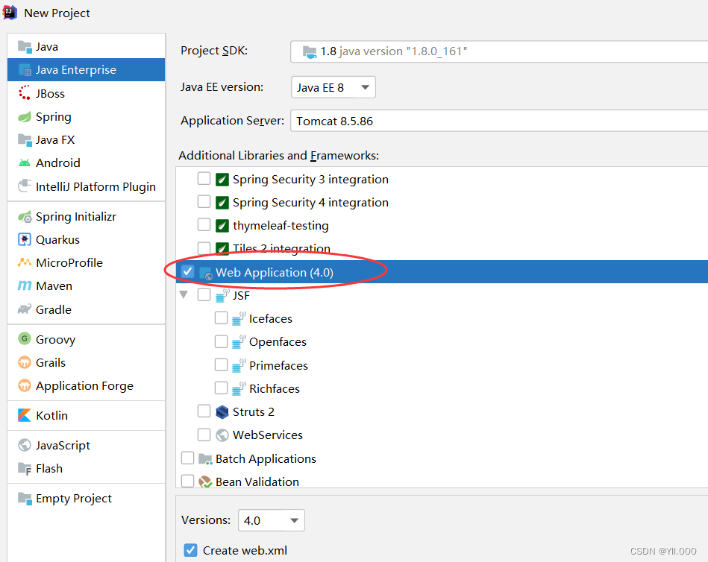Select the Quarkus project icon
708x562 pixels.
click(25, 240)
